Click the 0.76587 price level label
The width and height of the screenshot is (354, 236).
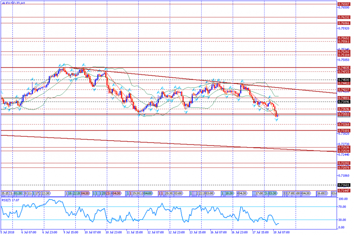tap(344, 4)
